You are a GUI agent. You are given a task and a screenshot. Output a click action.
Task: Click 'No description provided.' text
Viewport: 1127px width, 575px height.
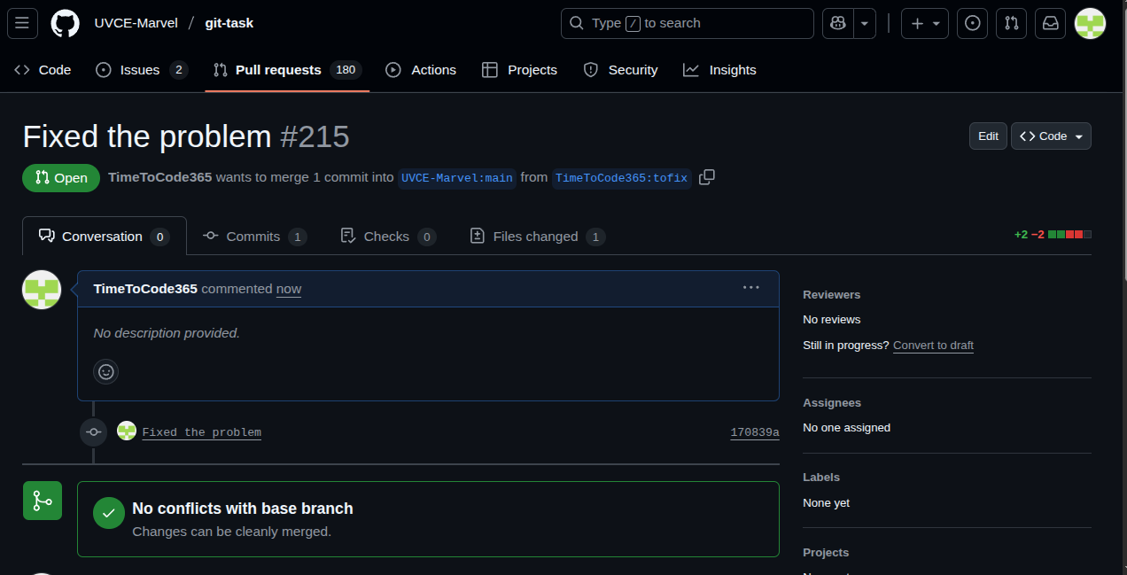tap(167, 333)
